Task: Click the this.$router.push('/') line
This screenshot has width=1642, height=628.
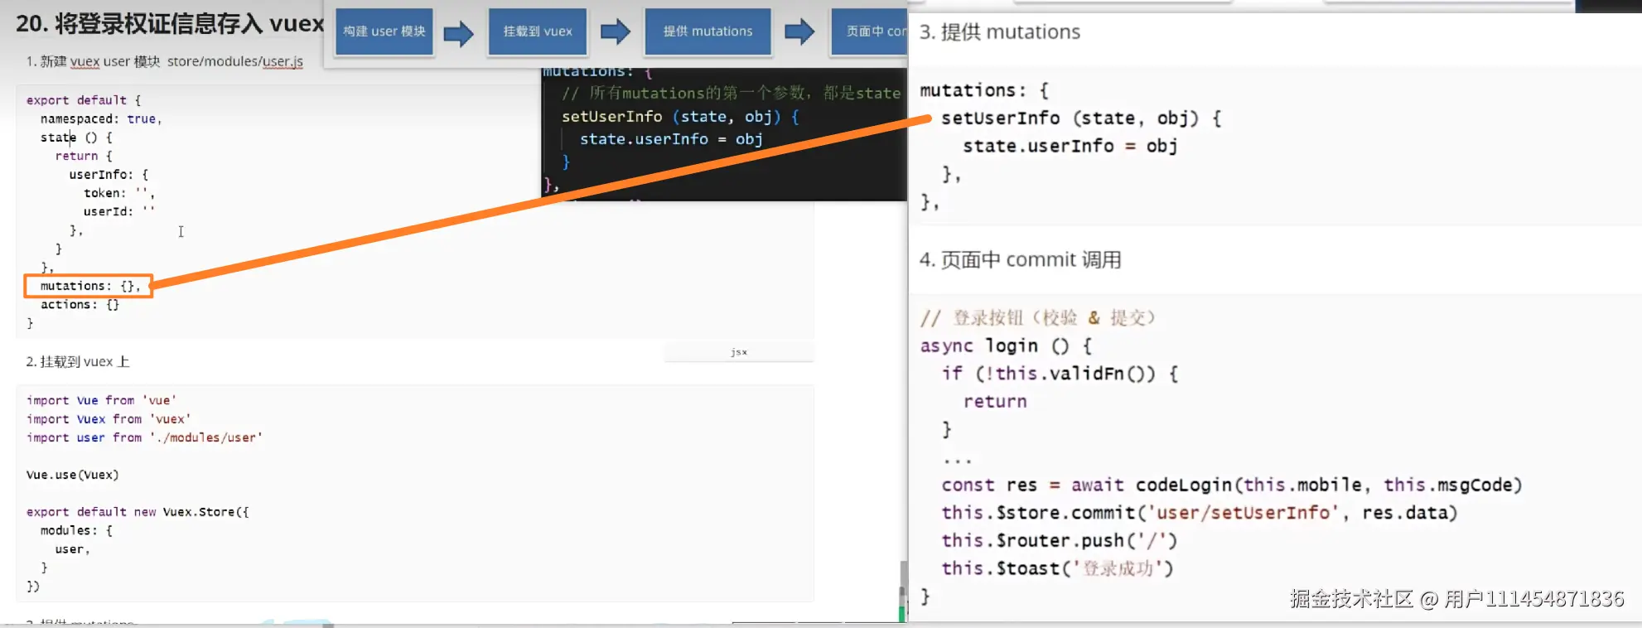Action: point(1060,540)
